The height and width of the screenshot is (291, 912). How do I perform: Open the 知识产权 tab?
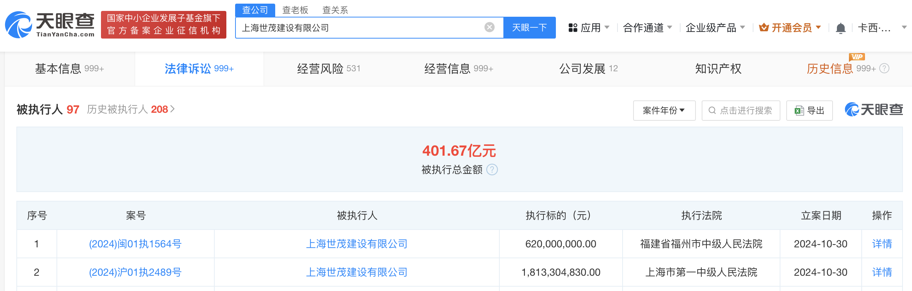(x=718, y=69)
